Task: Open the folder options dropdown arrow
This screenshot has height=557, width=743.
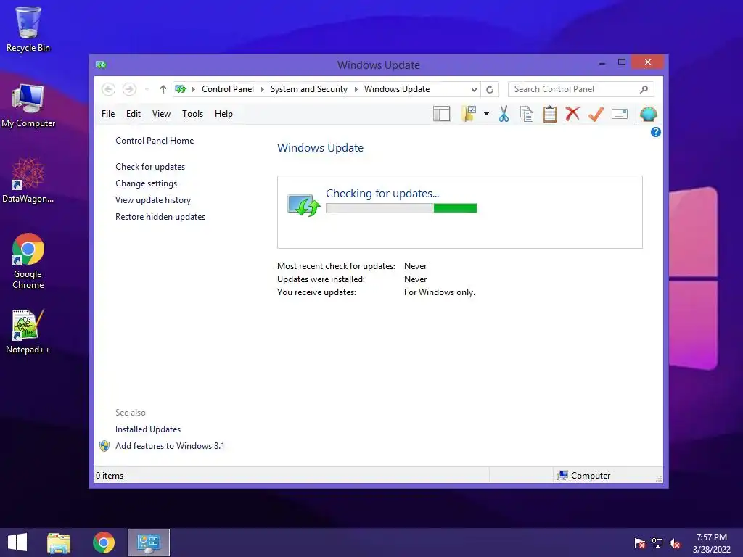Action: pos(486,114)
